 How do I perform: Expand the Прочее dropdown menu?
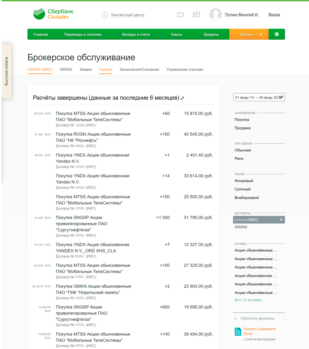click(x=248, y=35)
